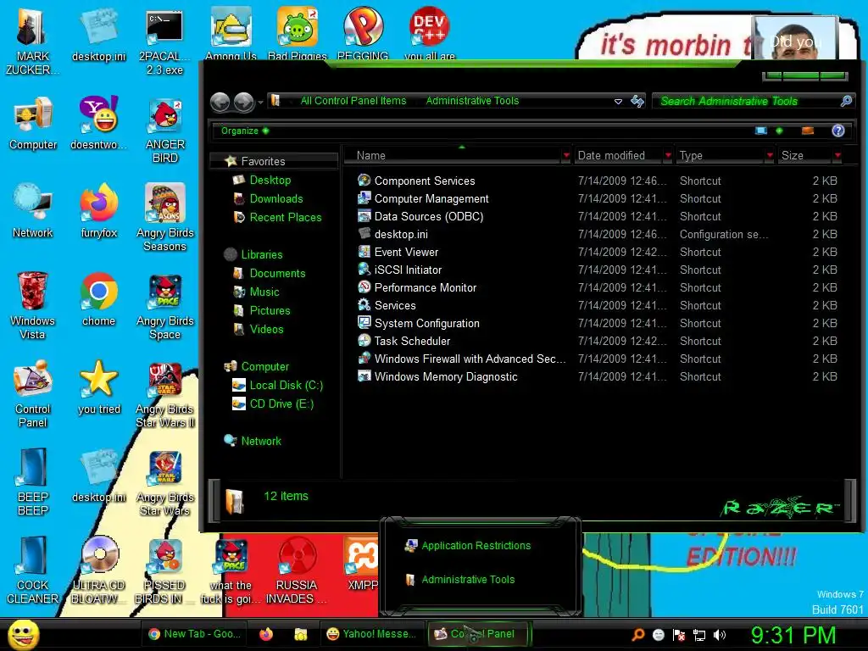Sort list by Type column header

click(720, 156)
